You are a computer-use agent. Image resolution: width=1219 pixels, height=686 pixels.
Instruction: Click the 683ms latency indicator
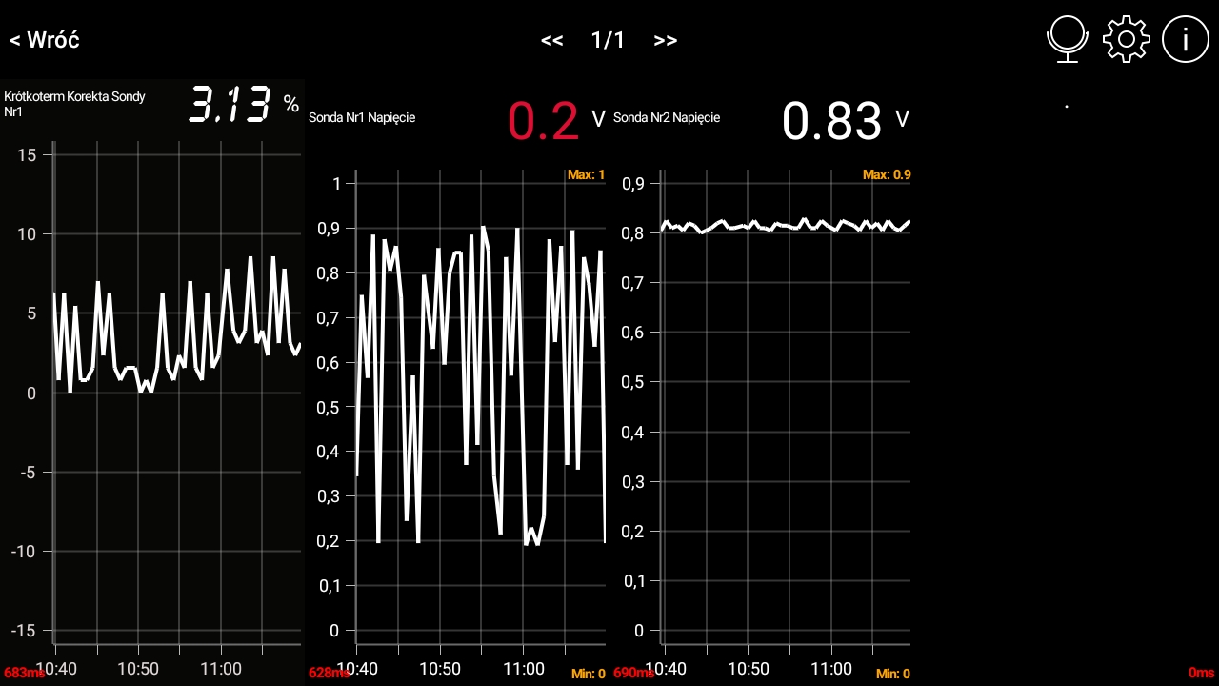click(x=24, y=673)
